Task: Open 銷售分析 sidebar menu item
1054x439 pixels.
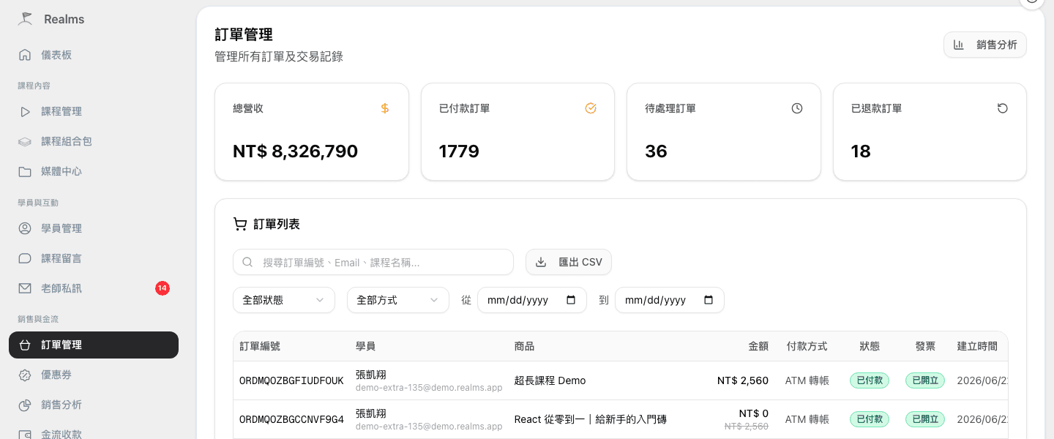Action: click(94, 405)
